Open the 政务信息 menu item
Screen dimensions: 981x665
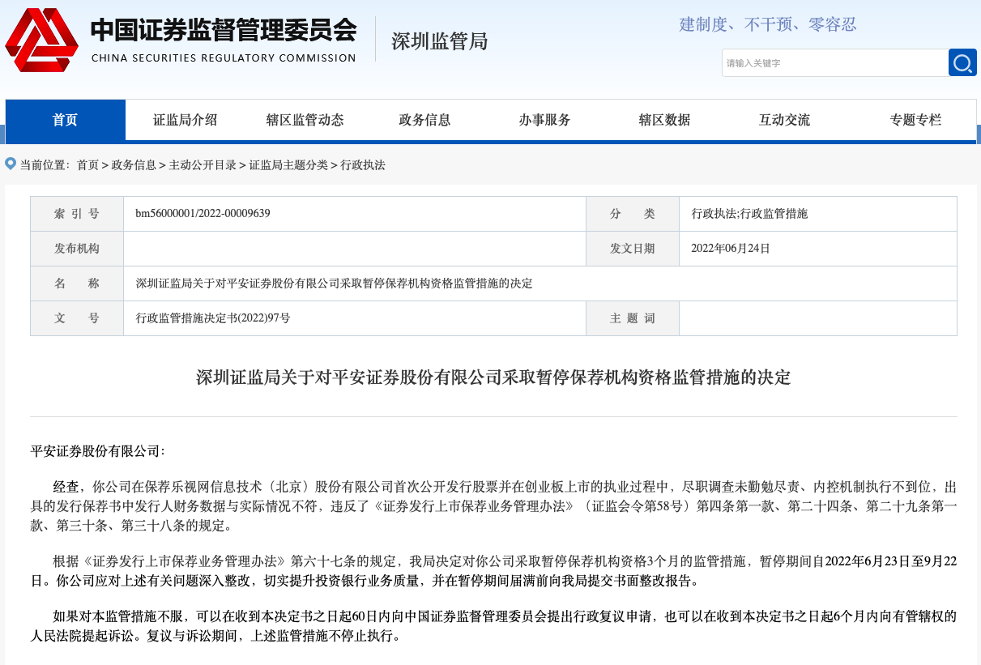(x=425, y=120)
